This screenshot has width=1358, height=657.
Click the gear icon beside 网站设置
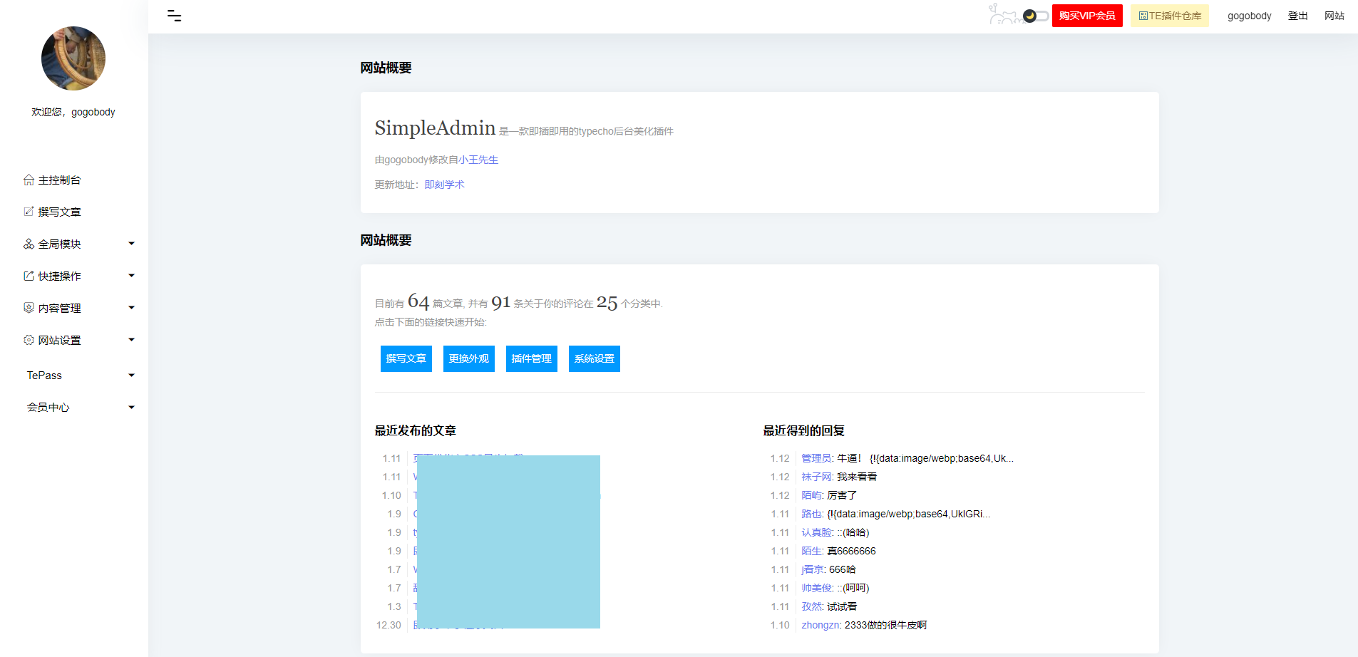29,340
